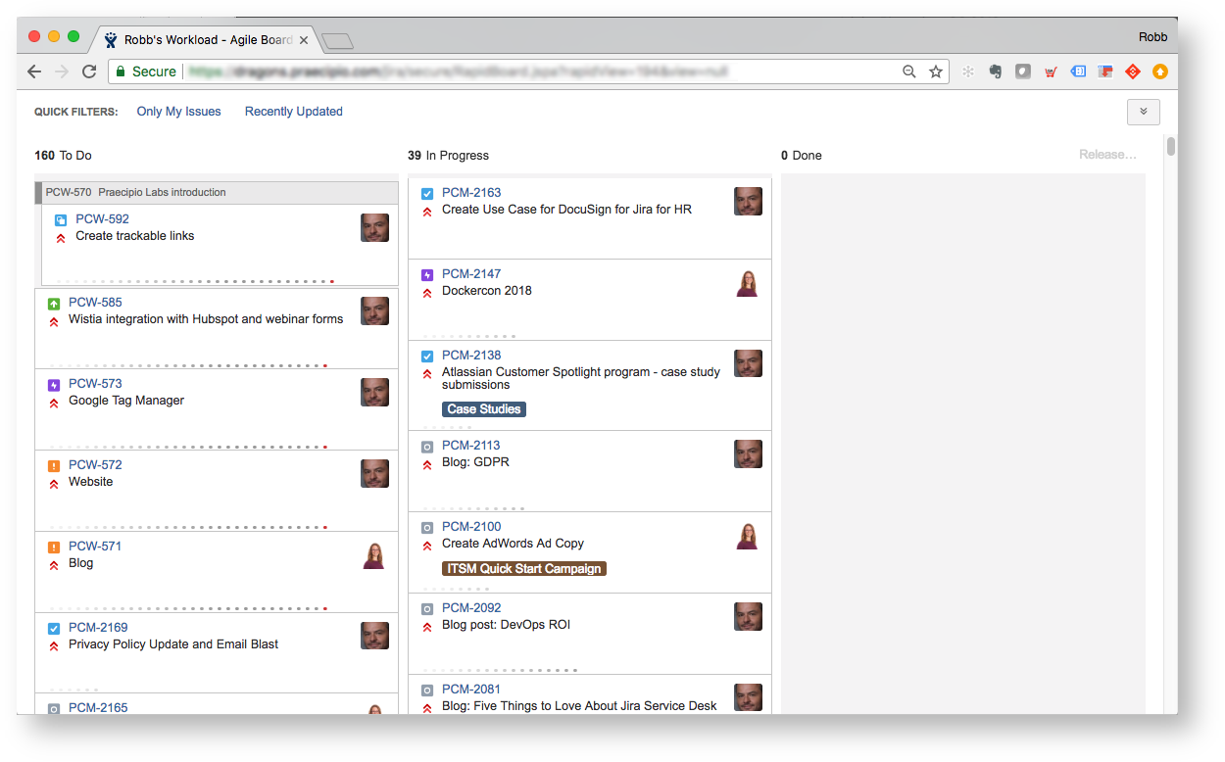Click the green improvement icon of PCW-585
The height and width of the screenshot is (762, 1225).
pyautogui.click(x=54, y=304)
